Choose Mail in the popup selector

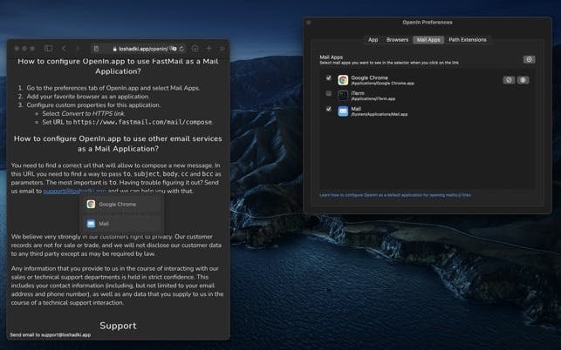coord(122,224)
